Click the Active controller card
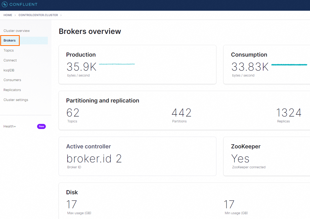Image resolution: width=310 pixels, height=219 pixels. tap(137, 156)
